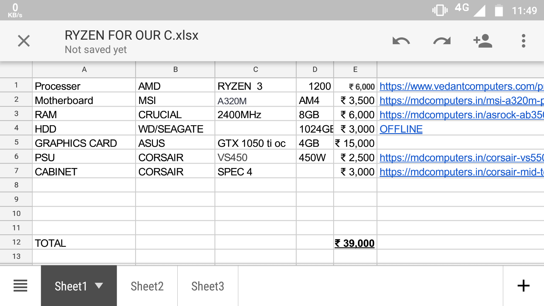Select the 'MSI' cell
The height and width of the screenshot is (306, 544).
175,99
